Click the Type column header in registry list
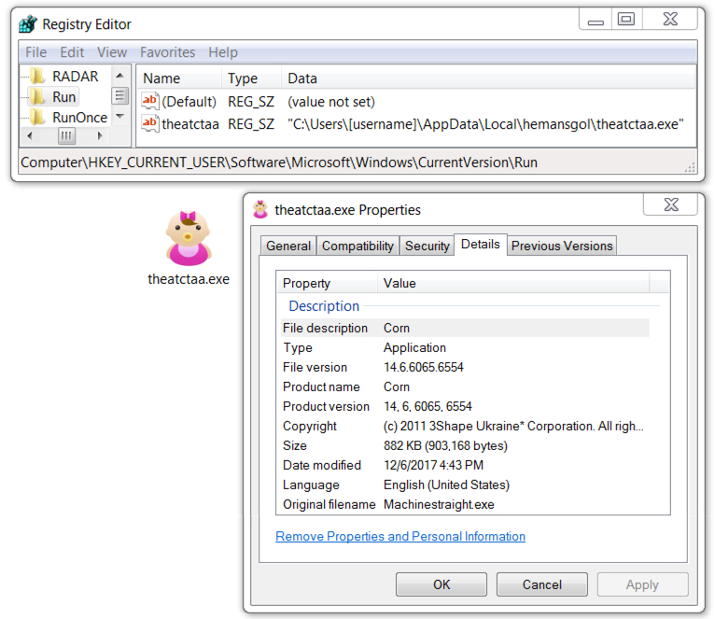 click(x=251, y=78)
